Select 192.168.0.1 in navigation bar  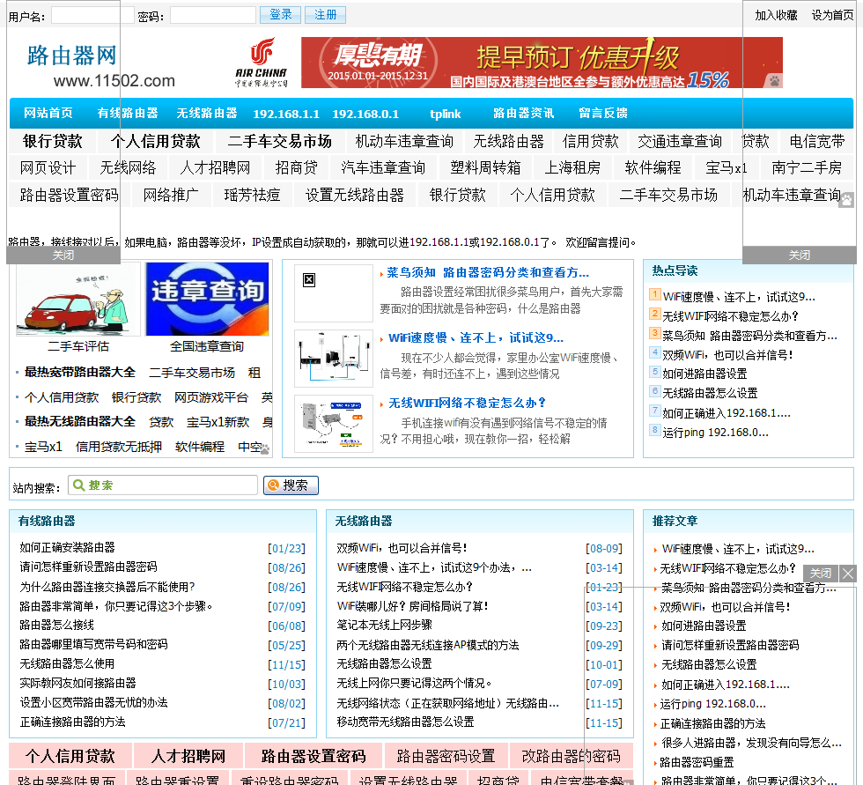pyautogui.click(x=365, y=114)
